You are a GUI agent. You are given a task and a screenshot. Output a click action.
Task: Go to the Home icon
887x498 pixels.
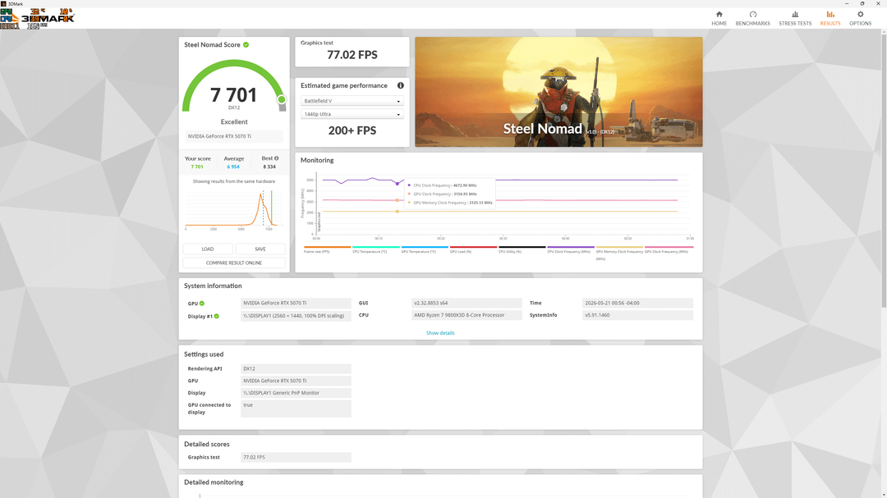click(x=719, y=15)
